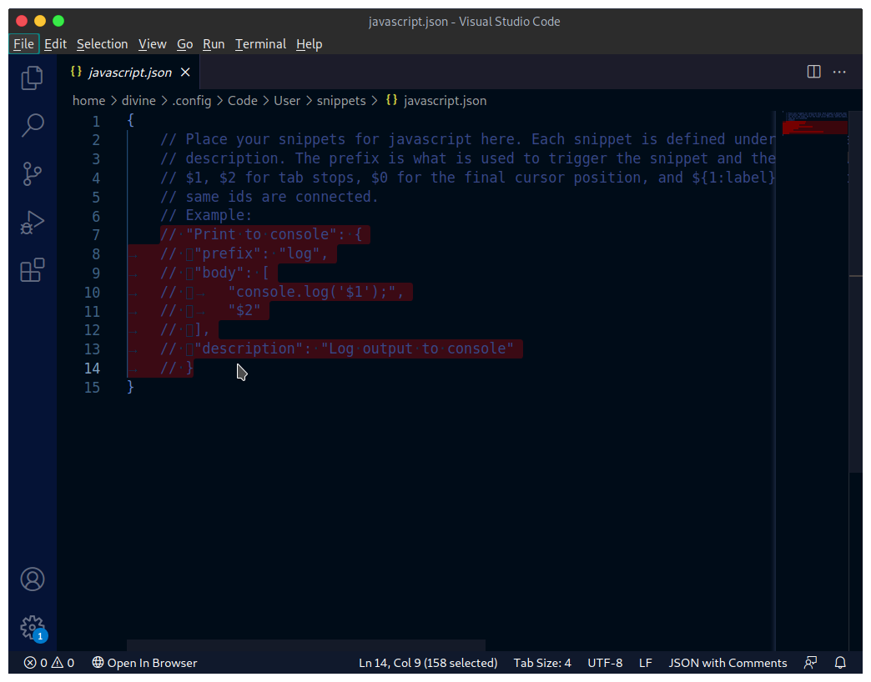Viewport: 871px width, 682px height.
Task: Expand the snippets breadcrumb segment
Action: pos(341,100)
